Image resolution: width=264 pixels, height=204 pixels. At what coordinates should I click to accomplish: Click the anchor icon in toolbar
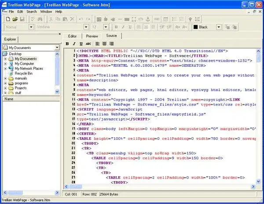coord(148,19)
